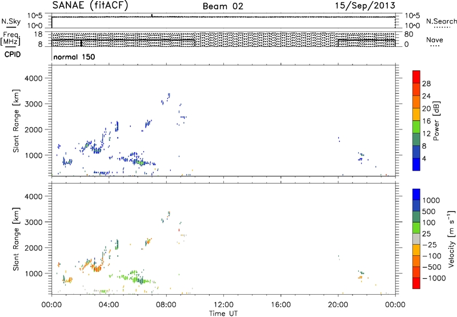Pick the orange 20–24 dB power segment

click(x=416, y=102)
